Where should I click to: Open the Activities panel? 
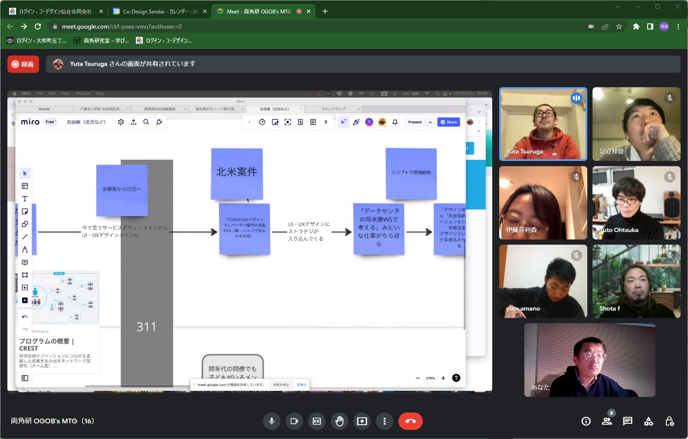[x=648, y=421]
